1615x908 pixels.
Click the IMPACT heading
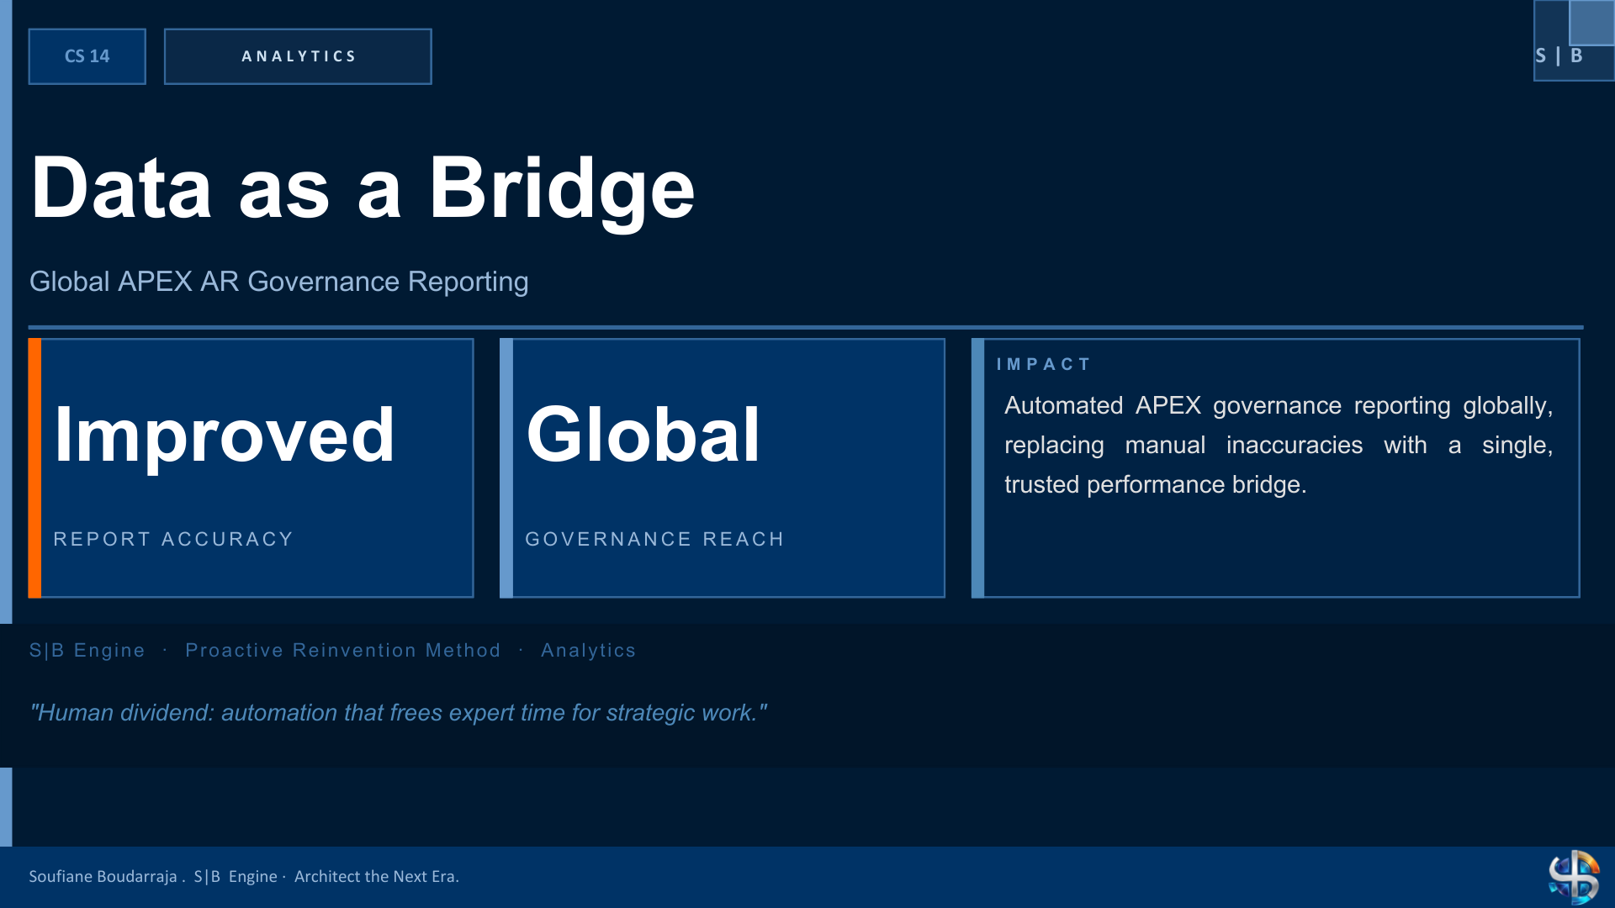click(x=1043, y=364)
